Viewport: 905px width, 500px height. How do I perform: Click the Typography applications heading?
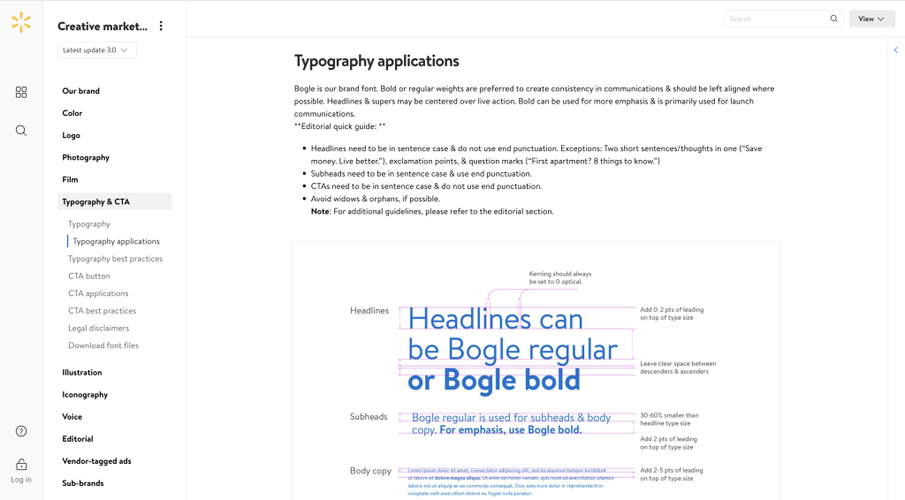376,61
